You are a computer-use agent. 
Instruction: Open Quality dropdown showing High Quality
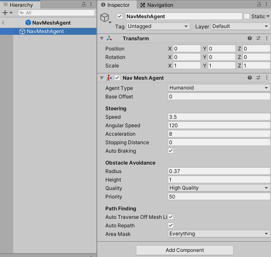[219, 188]
